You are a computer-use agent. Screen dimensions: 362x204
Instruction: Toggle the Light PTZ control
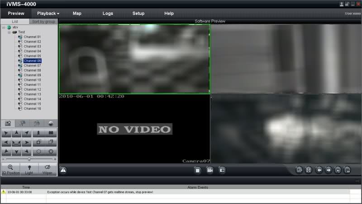[29, 169]
